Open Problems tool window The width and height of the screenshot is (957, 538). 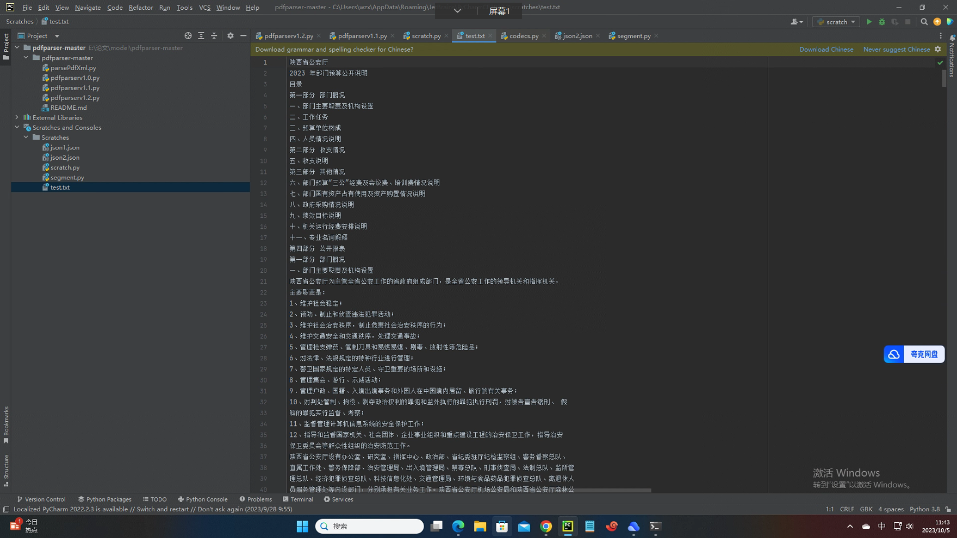(256, 499)
